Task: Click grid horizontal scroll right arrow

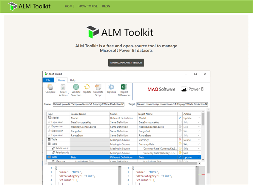Action: click(200, 163)
